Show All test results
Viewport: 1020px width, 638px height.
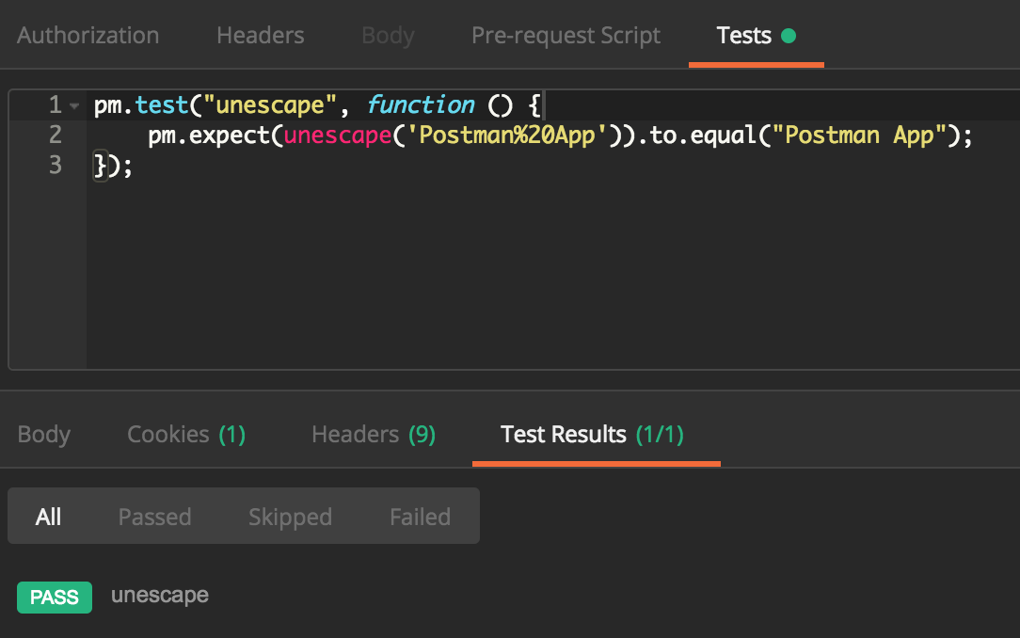pos(48,516)
